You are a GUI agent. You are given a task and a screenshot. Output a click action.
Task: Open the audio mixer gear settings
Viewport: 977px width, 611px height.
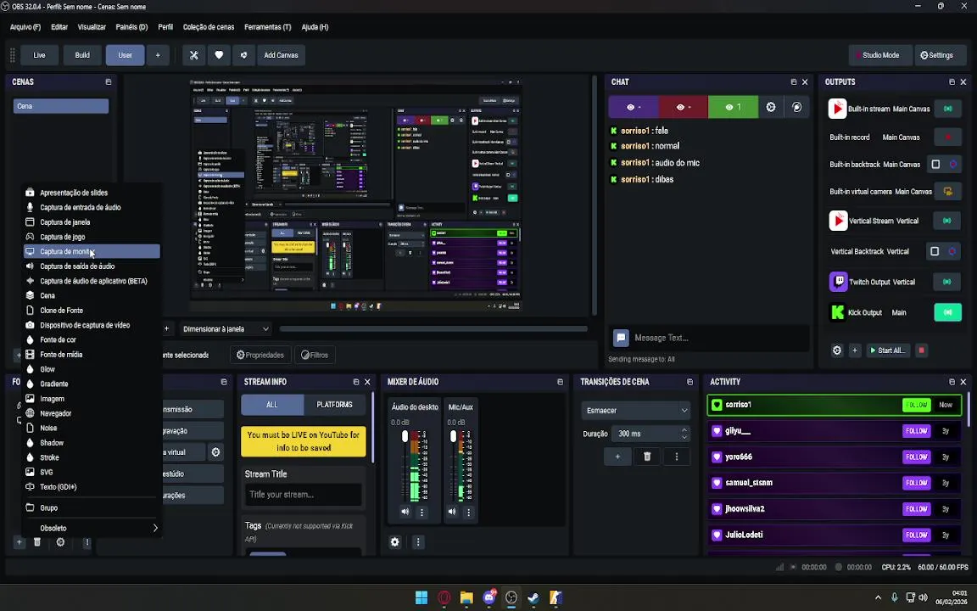(x=395, y=541)
